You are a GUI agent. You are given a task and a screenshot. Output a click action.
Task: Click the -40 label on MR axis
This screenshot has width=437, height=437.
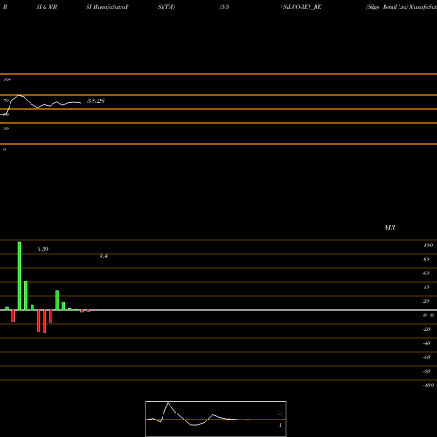(427, 343)
